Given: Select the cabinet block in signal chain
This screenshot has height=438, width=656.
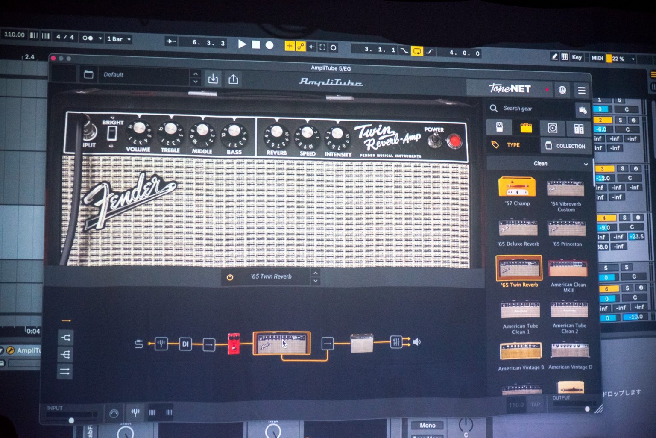Looking at the screenshot, I should 362,343.
